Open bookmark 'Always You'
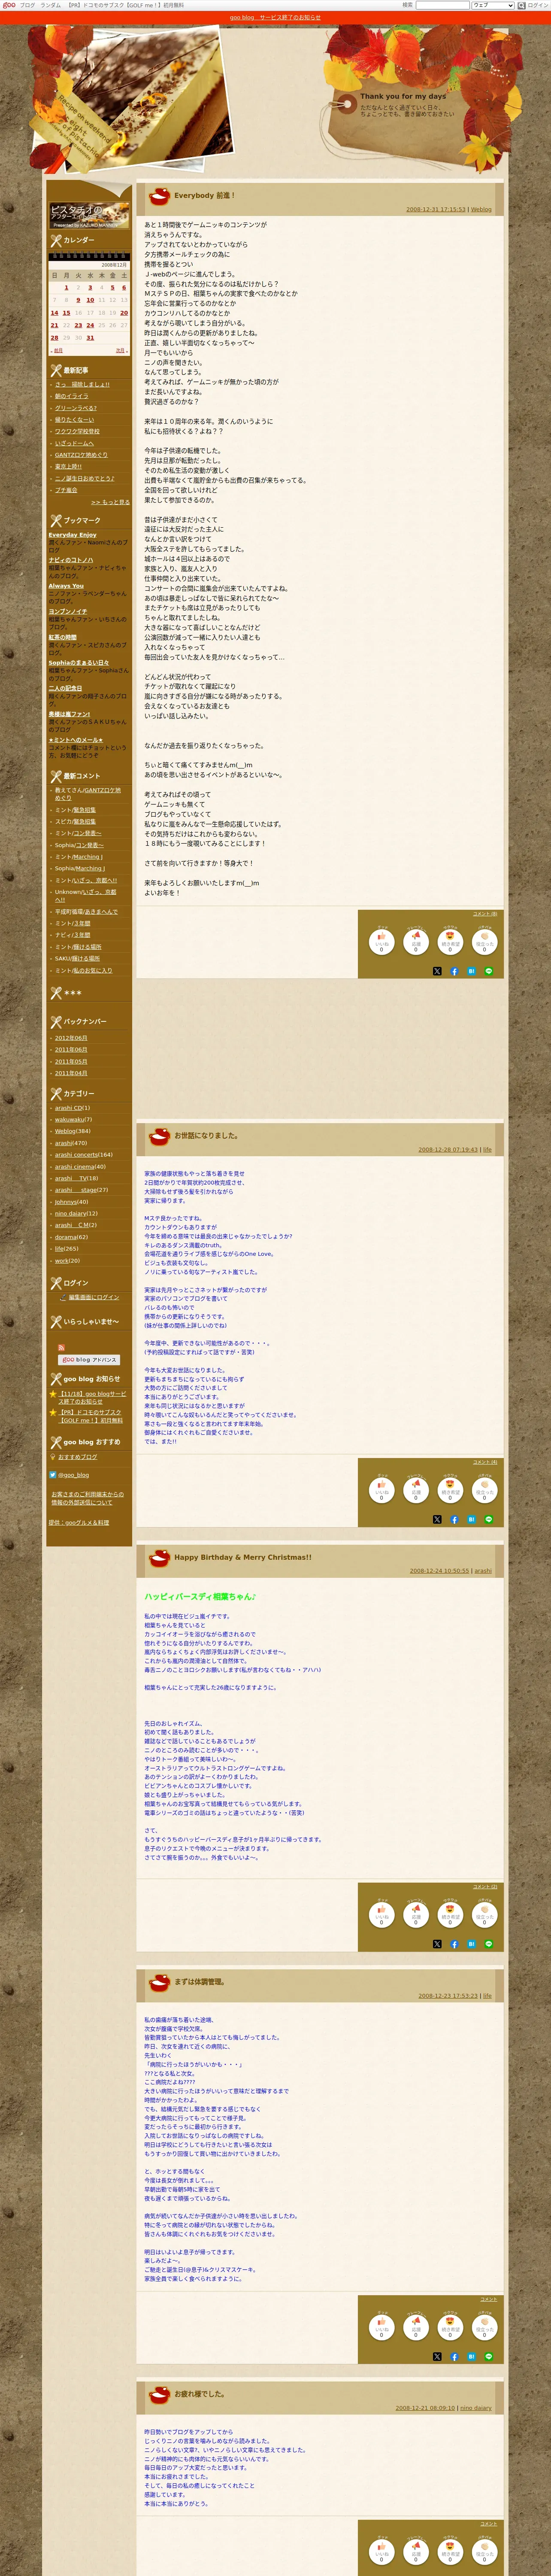The image size is (551, 2576). point(66,586)
